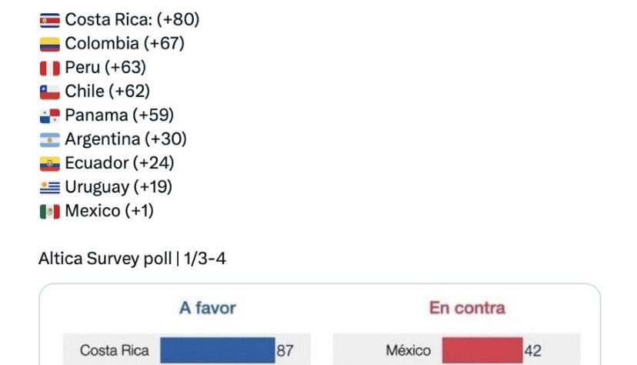This screenshot has width=637, height=365.
Task: Click the Mexico (+1) entry
Action: click(109, 211)
